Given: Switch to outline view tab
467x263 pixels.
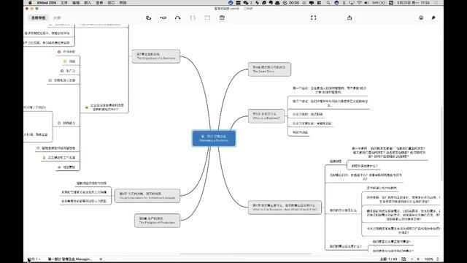Looking at the screenshot, I should tap(57, 18).
